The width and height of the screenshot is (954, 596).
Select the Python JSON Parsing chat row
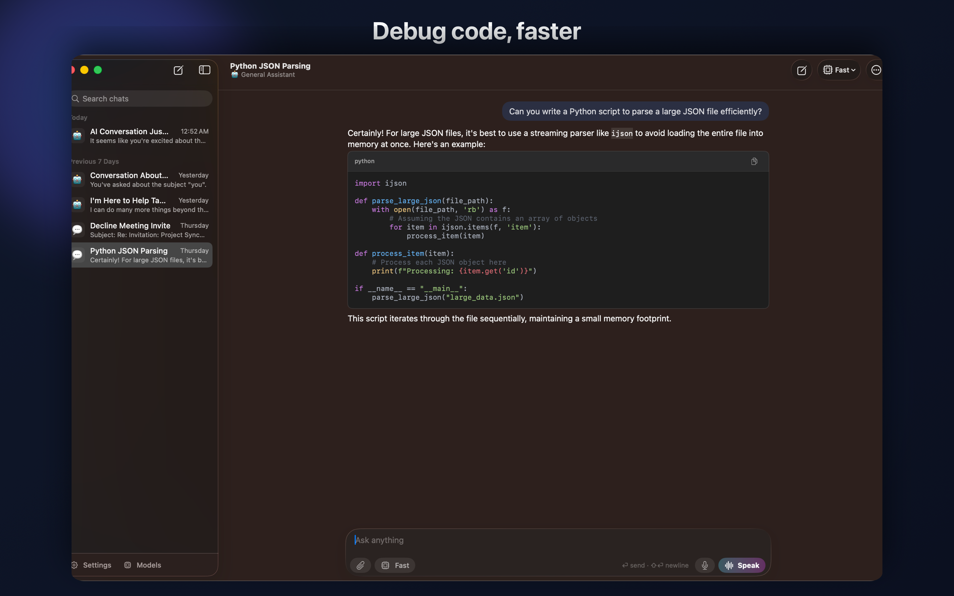141,255
